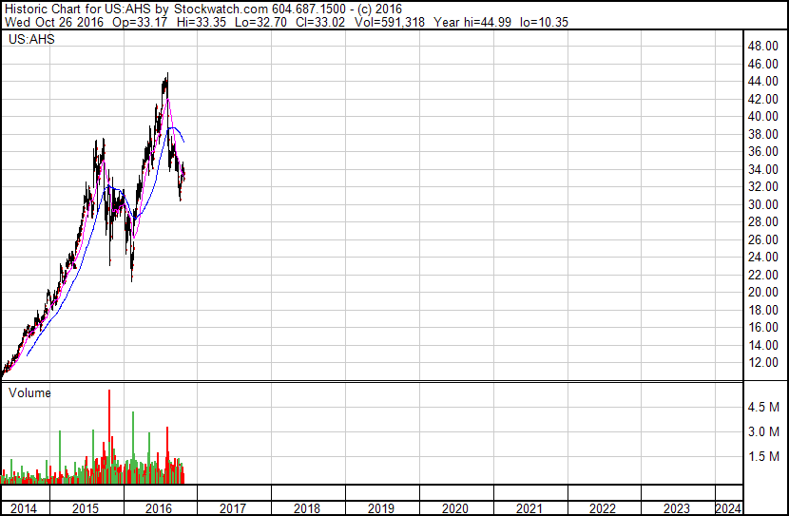789x516 pixels.
Task: Click the 32.00 price axis label
Action: point(762,186)
